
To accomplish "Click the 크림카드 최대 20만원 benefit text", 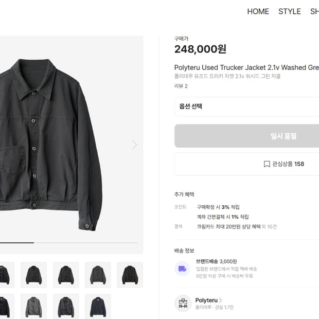I will tap(228, 226).
